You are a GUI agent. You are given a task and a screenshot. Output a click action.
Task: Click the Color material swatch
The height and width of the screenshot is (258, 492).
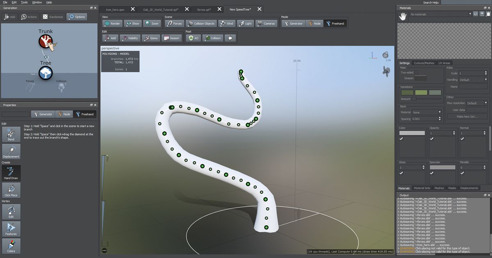pos(411,133)
